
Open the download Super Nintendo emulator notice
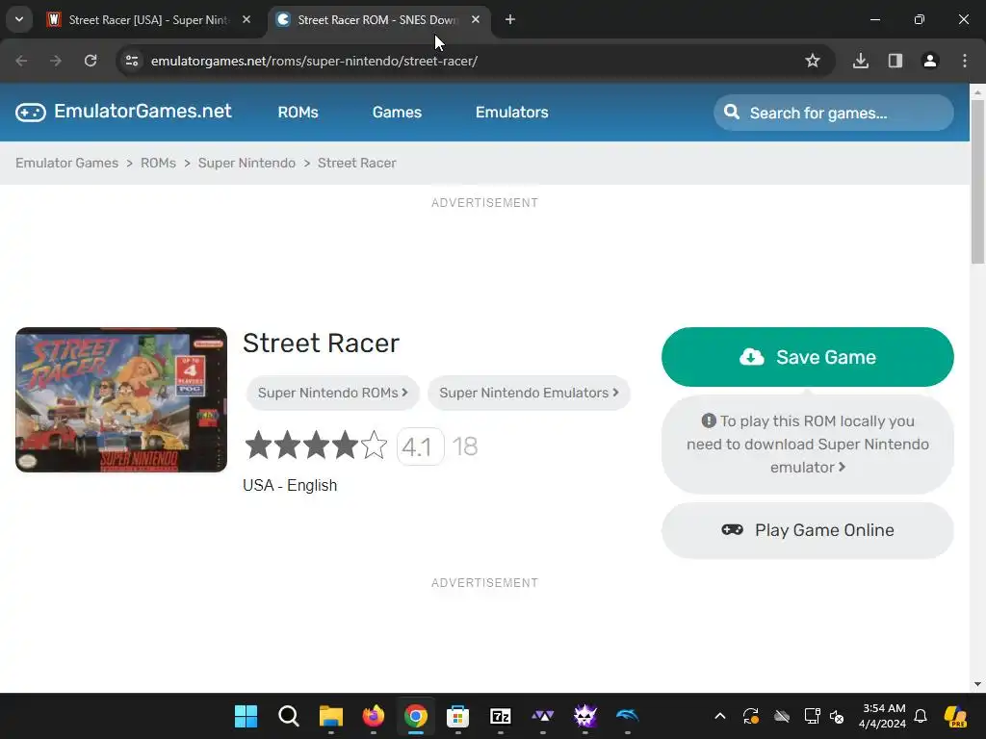[808, 445]
